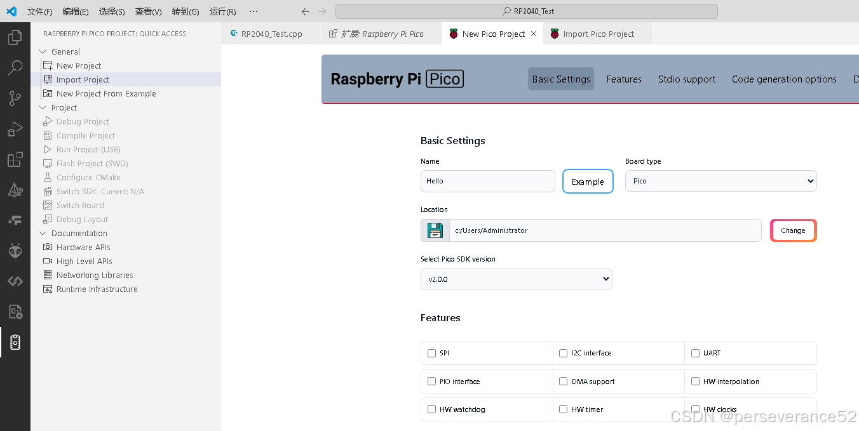Click the Location path field

coord(605,230)
